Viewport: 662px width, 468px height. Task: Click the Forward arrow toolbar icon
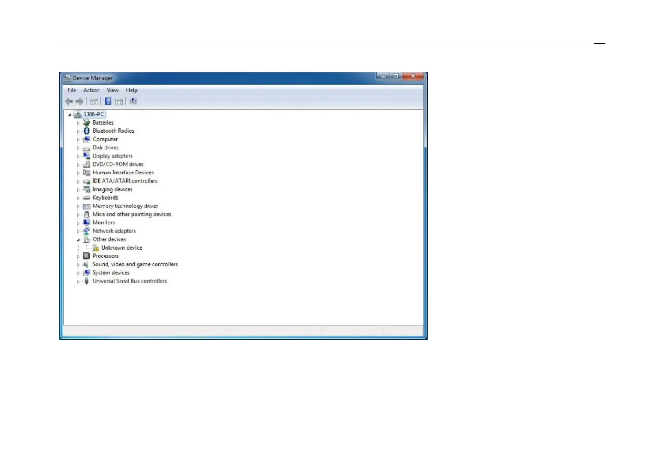pyautogui.click(x=79, y=102)
